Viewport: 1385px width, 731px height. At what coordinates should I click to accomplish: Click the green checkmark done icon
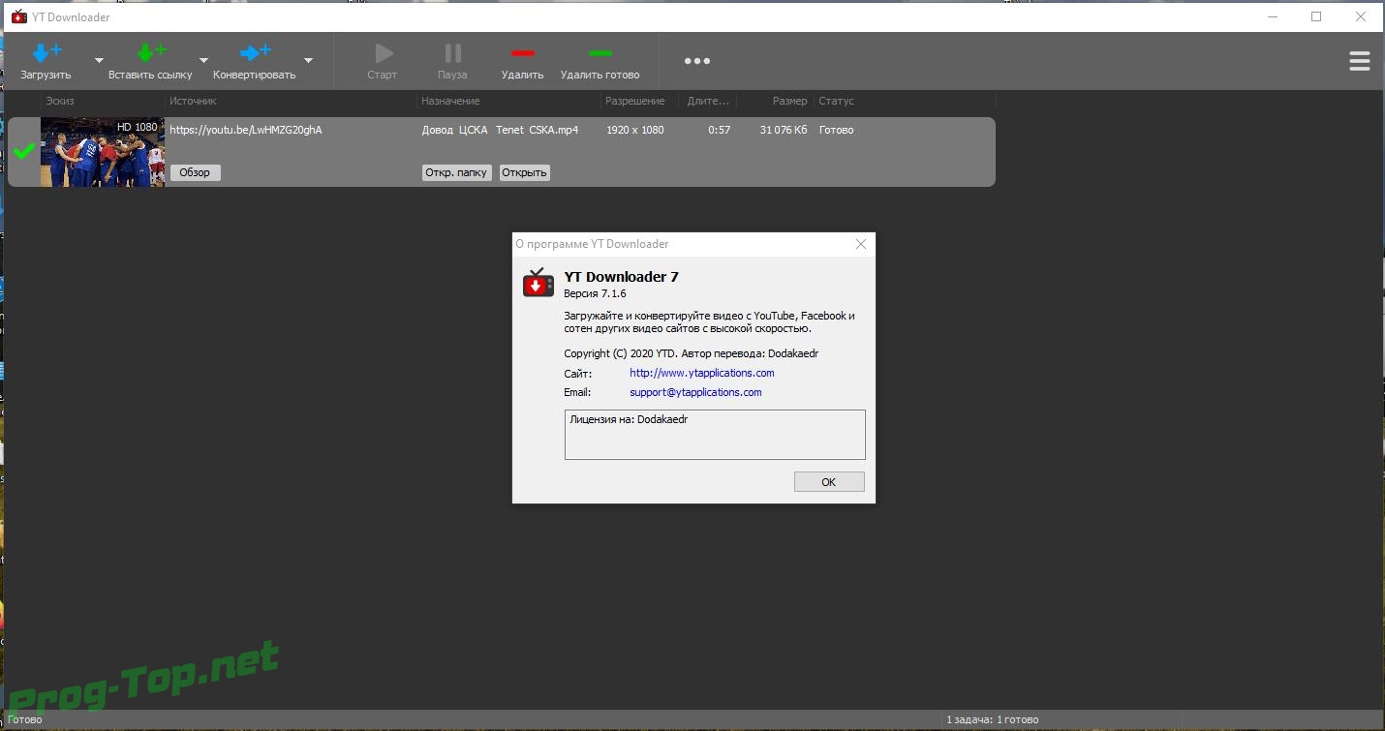[x=24, y=151]
